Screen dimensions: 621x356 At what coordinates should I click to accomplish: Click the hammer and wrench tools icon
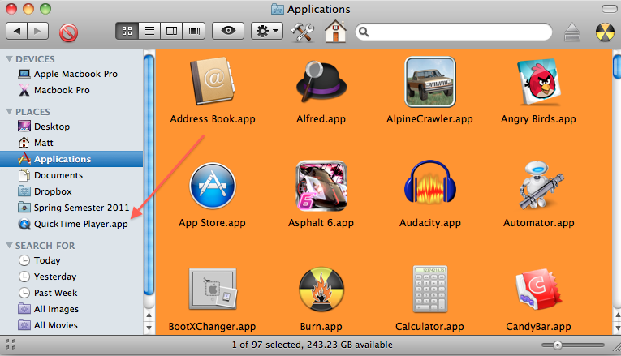point(303,32)
